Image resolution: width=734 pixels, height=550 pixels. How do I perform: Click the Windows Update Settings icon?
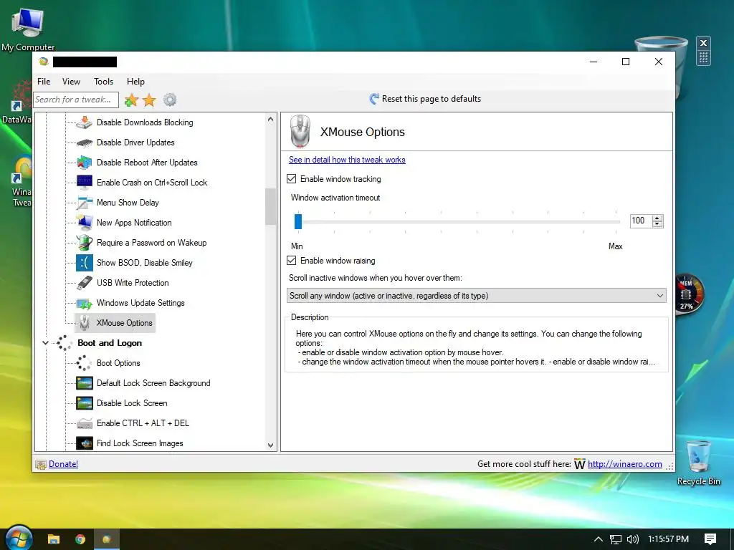click(85, 303)
